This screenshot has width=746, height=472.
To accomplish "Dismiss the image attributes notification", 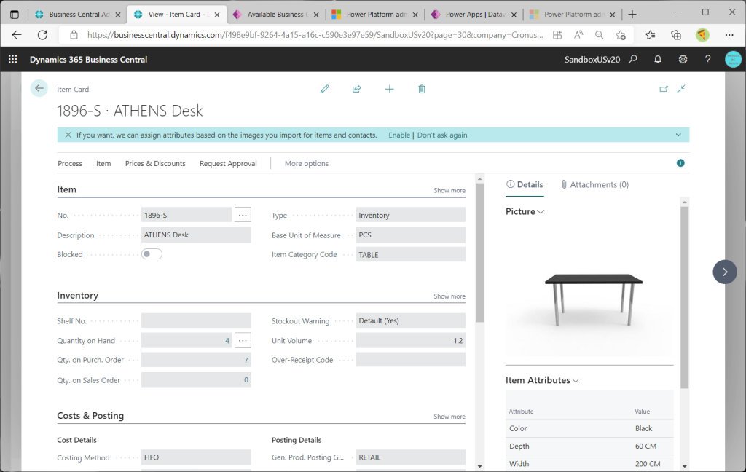I will point(68,135).
